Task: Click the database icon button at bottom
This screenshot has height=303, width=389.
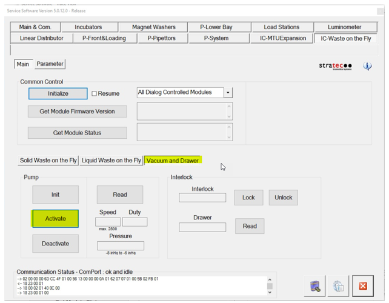Action: coord(315,286)
